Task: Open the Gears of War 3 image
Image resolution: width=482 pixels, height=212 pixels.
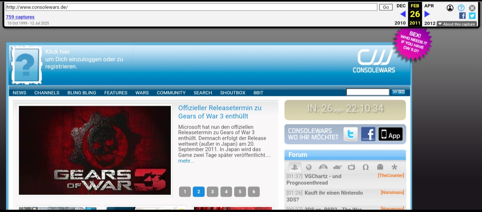Action: point(95,150)
